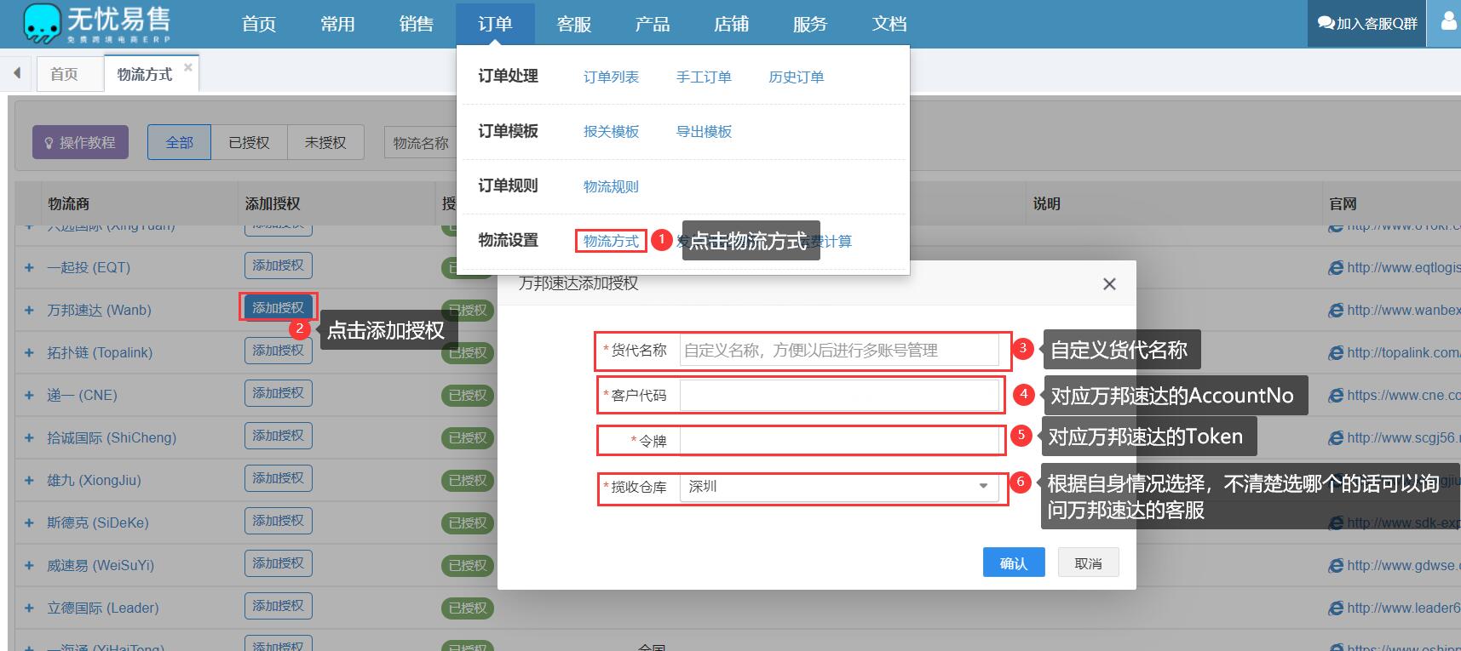This screenshot has height=651, width=1461.
Task: Expand the 一起投 (EQT) row
Action: tap(29, 267)
